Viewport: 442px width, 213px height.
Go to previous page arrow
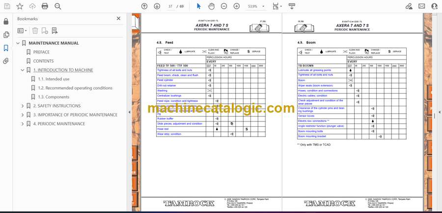click(x=144, y=6)
